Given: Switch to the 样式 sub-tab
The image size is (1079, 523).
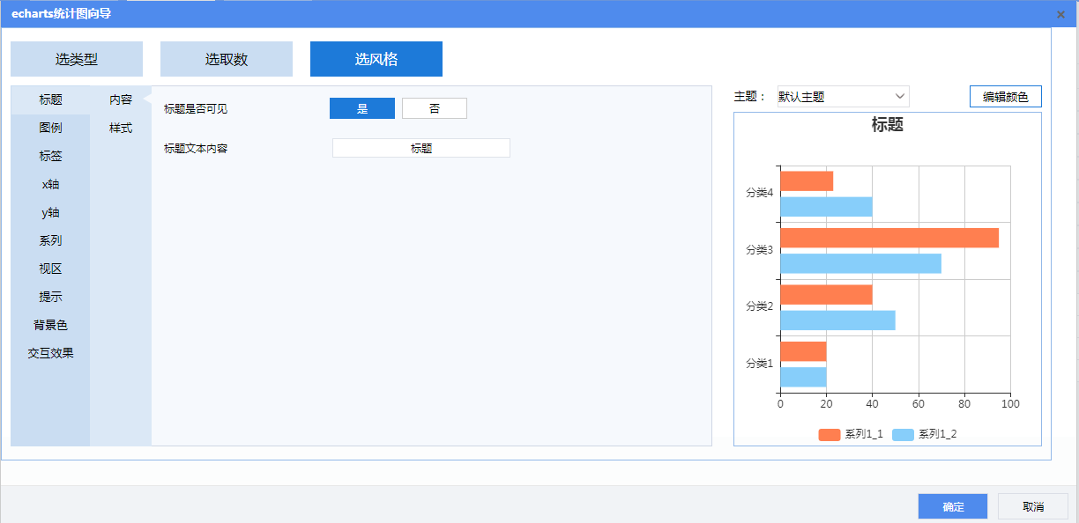Looking at the screenshot, I should tap(121, 128).
